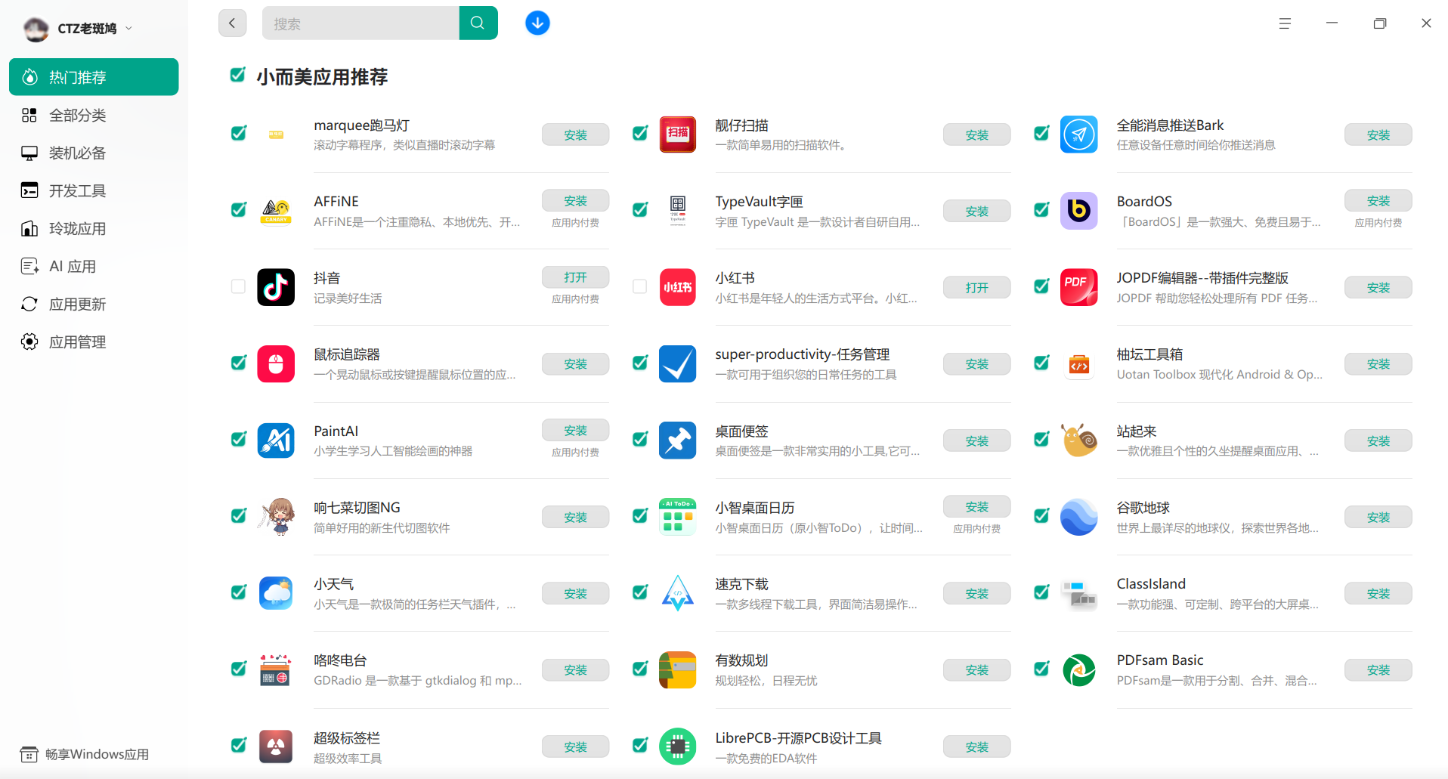1448x779 pixels.
Task: Go to AI 应用 in the sidebar
Action: click(x=94, y=266)
